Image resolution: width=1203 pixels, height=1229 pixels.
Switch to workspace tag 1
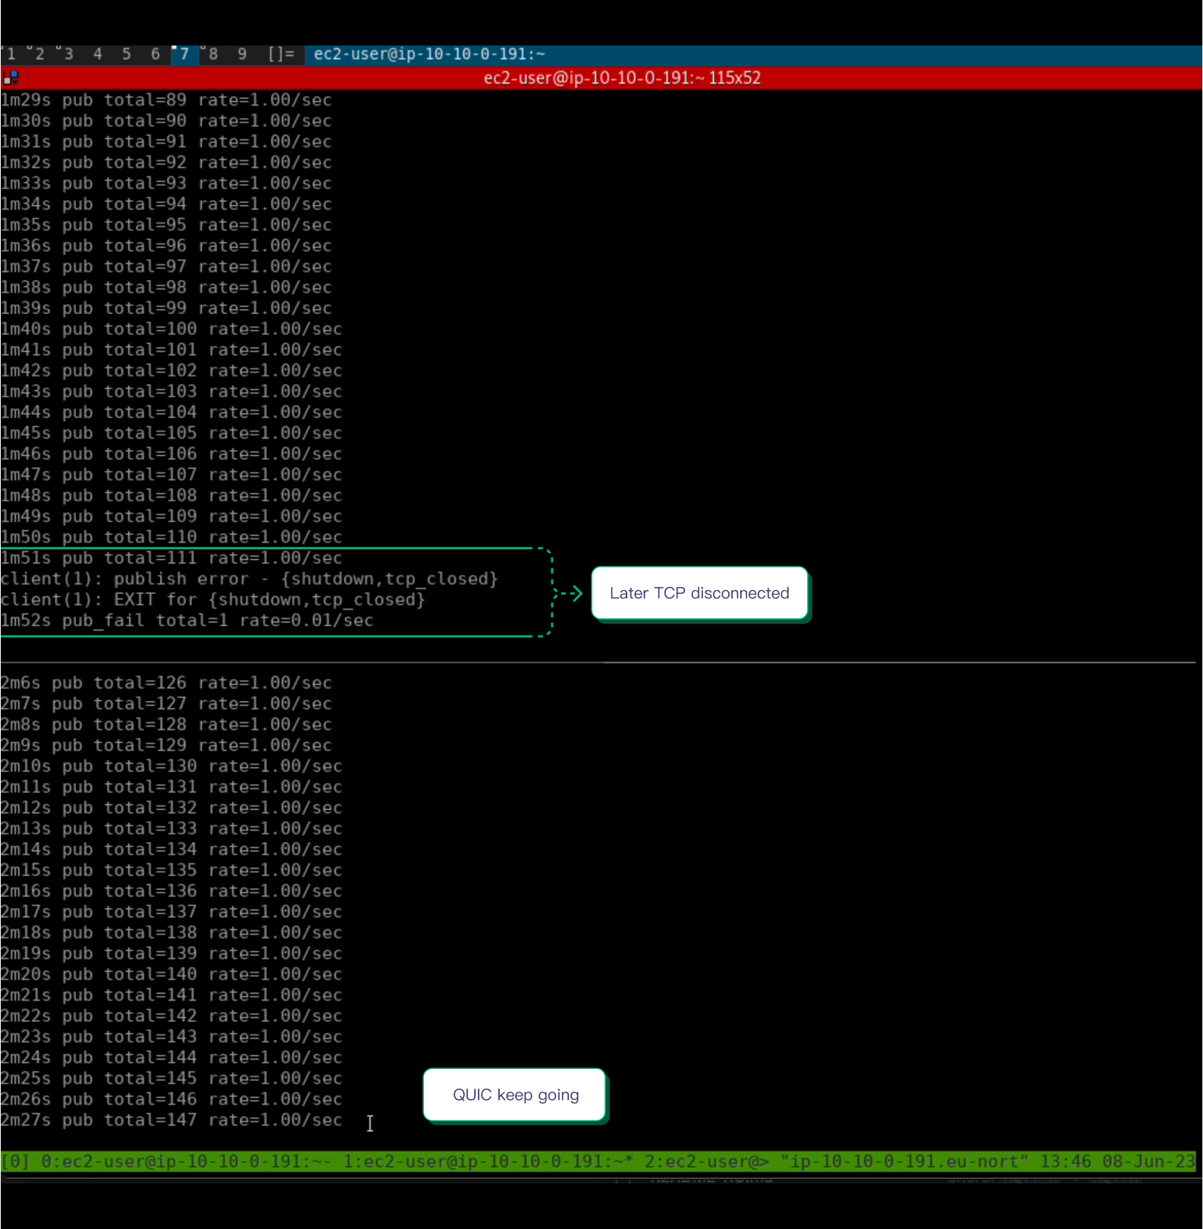[11, 54]
